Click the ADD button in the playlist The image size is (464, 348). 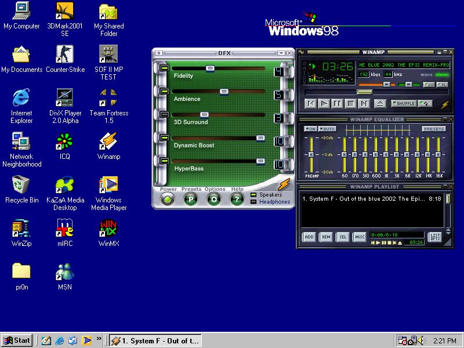(x=310, y=237)
